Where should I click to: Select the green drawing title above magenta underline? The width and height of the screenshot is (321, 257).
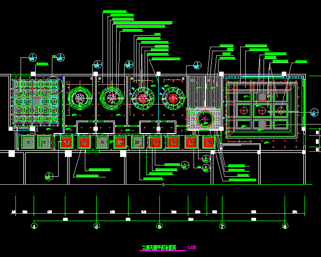click(x=159, y=247)
